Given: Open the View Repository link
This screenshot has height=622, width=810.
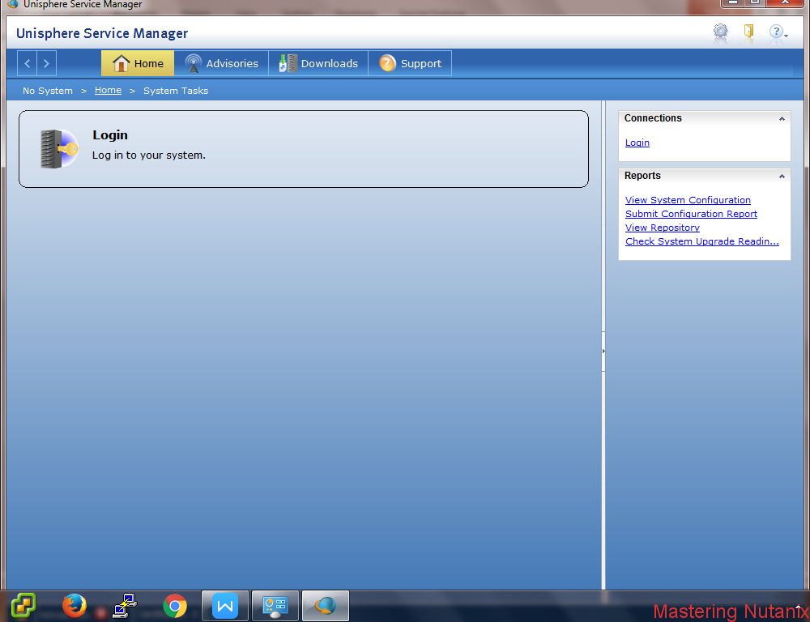Looking at the screenshot, I should pyautogui.click(x=662, y=228).
